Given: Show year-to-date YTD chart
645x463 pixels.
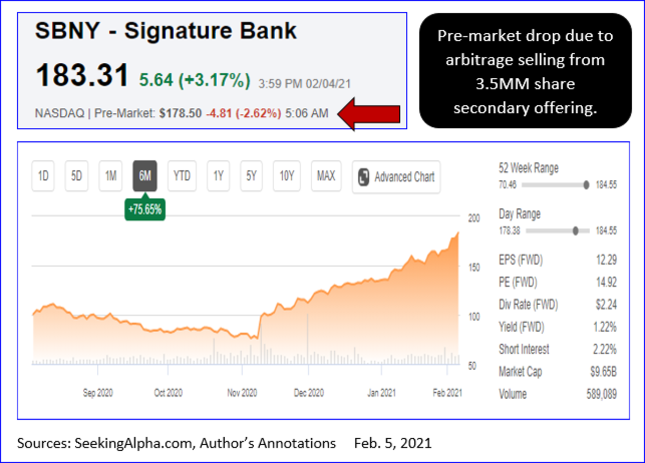Looking at the screenshot, I should [182, 176].
